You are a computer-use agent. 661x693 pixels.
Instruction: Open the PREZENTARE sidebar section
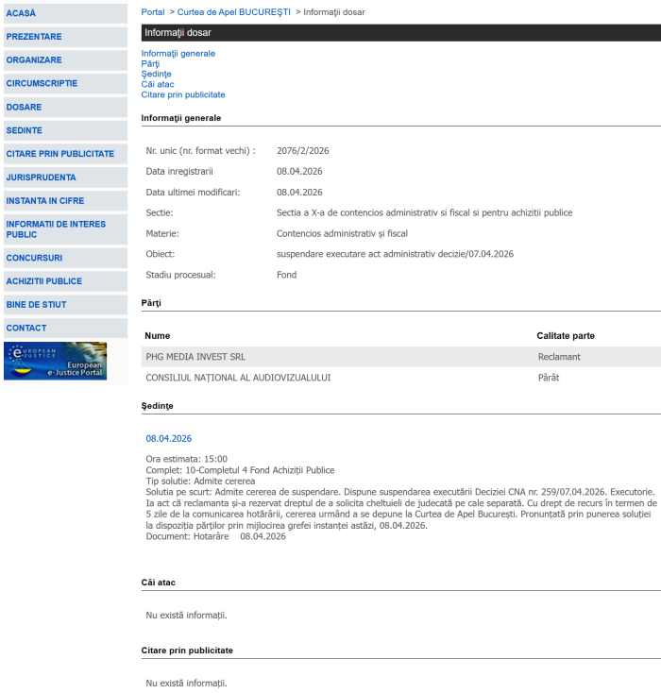click(34, 37)
